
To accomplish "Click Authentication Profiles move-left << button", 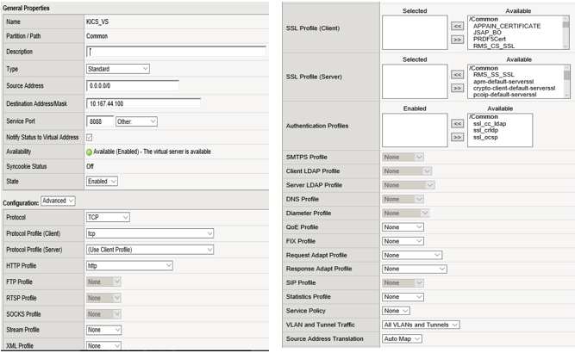I will (457, 123).
